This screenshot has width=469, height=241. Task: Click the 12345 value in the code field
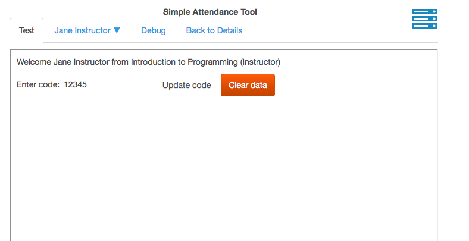tap(76, 85)
